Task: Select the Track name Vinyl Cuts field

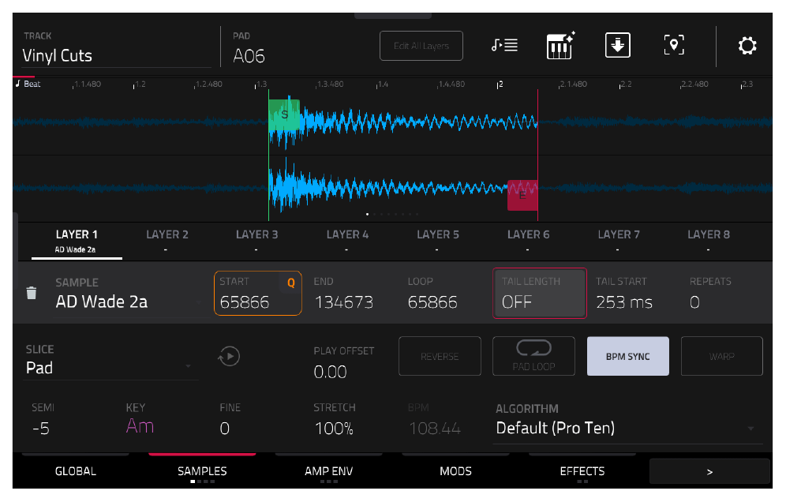Action: point(116,47)
